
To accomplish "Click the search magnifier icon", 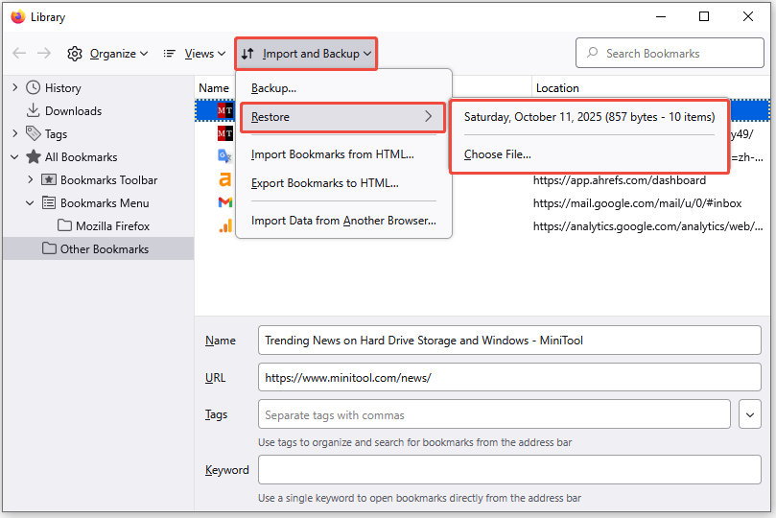I will [592, 53].
